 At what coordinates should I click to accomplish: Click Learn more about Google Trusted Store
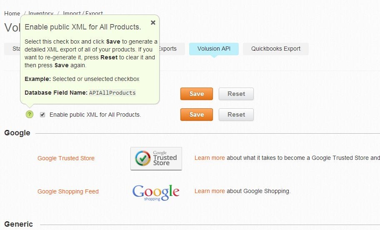[210, 158]
